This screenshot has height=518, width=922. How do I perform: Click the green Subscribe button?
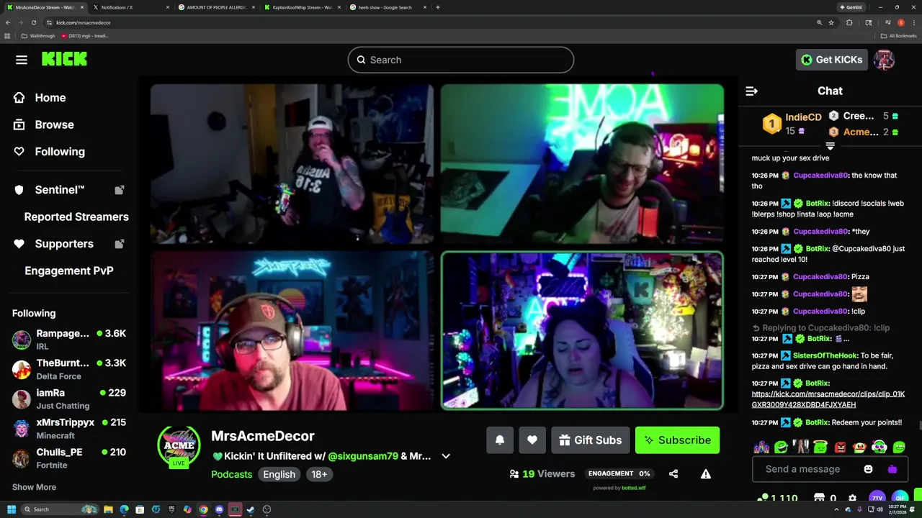pyautogui.click(x=678, y=440)
